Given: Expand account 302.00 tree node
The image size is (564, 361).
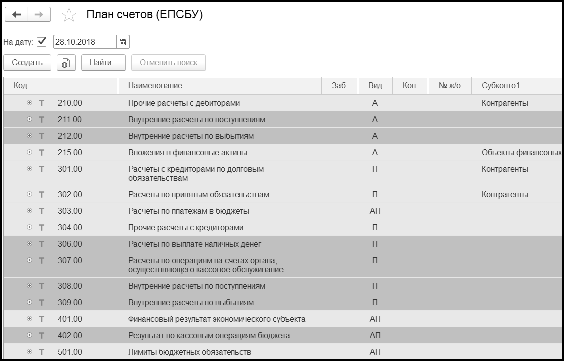Looking at the screenshot, I should click(29, 194).
